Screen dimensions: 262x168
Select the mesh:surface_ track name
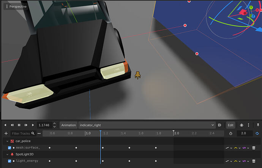28,147
